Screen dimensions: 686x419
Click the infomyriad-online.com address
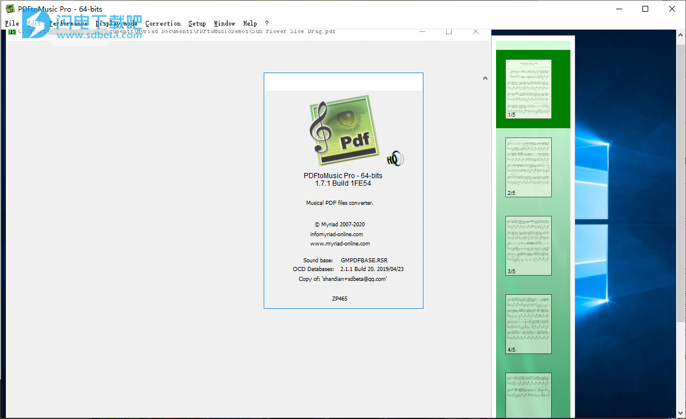[x=336, y=234]
